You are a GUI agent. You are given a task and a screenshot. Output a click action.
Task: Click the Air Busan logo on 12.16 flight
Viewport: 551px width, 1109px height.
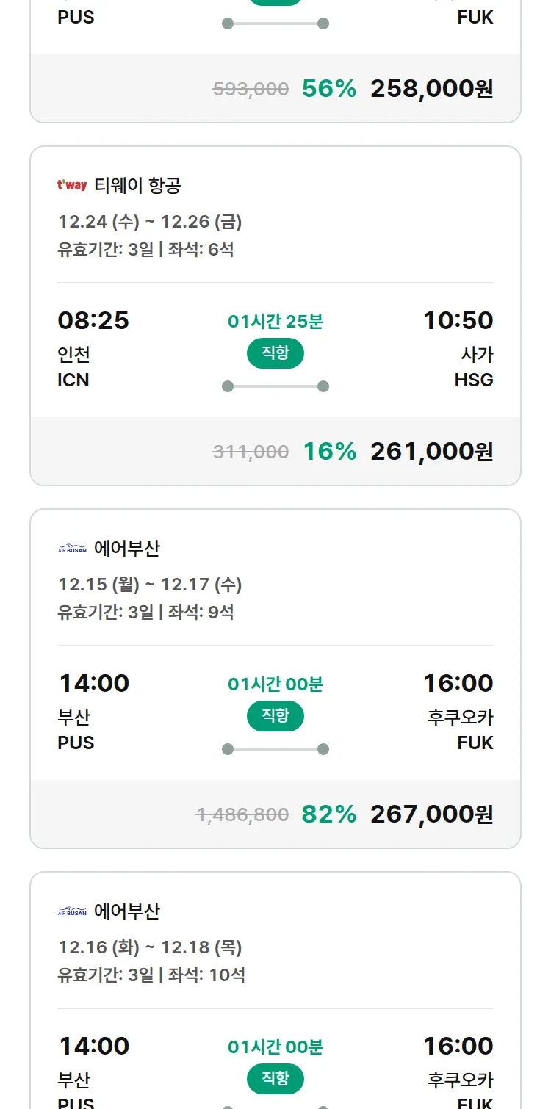72,911
